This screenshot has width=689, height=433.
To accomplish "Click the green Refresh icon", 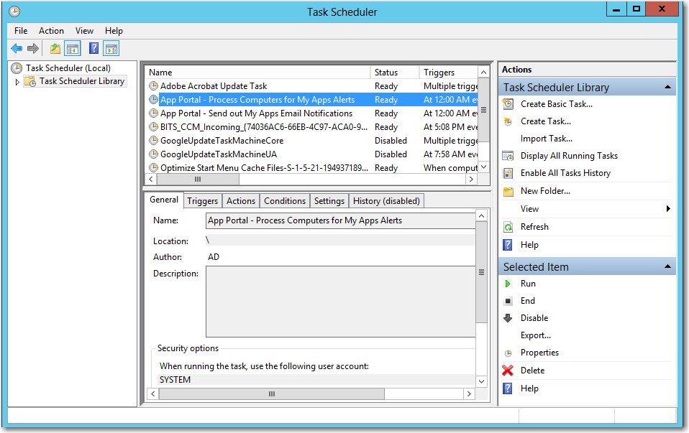I will (508, 227).
